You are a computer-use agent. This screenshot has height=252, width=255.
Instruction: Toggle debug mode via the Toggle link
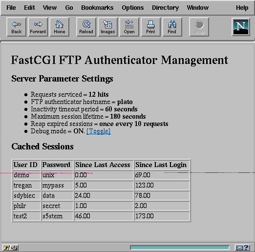tap(99, 131)
